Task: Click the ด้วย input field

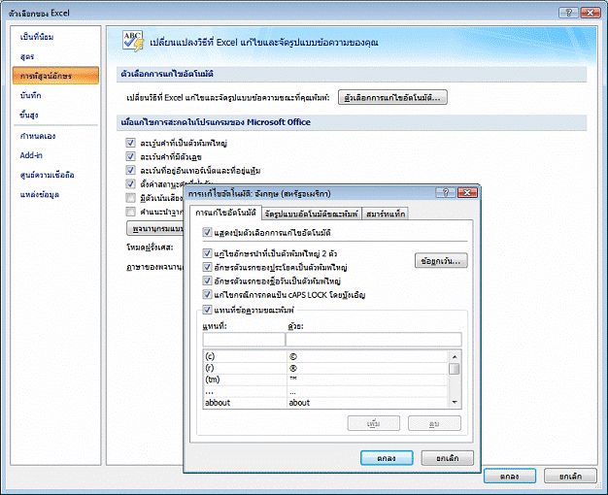Action: click(x=374, y=339)
